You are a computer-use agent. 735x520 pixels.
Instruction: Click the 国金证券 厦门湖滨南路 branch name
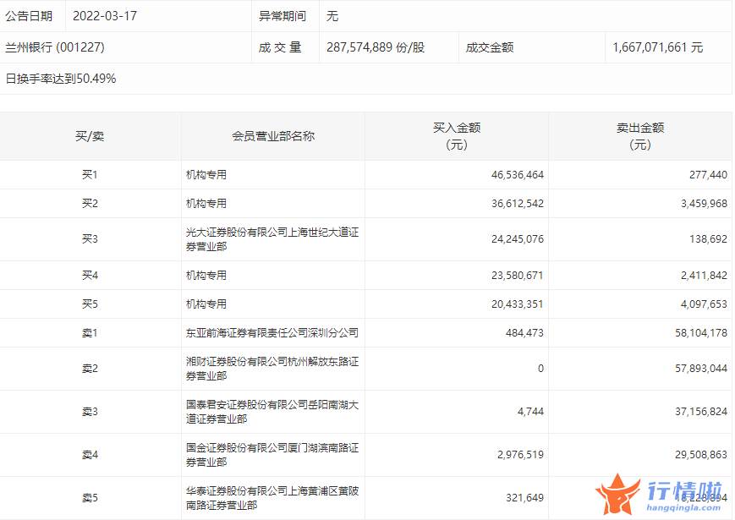[x=272, y=455]
